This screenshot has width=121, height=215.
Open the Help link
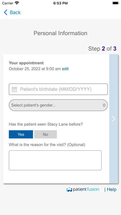click(111, 189)
